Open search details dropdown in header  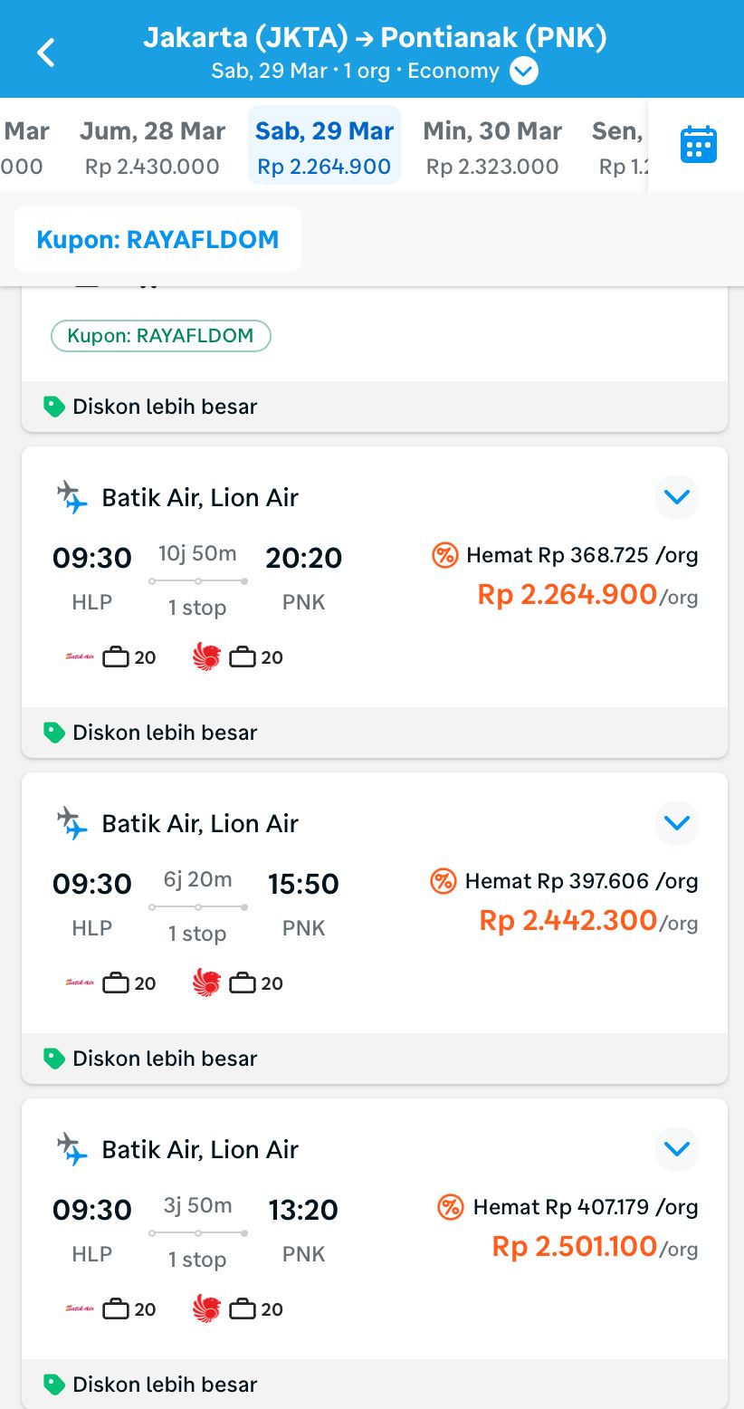(524, 71)
